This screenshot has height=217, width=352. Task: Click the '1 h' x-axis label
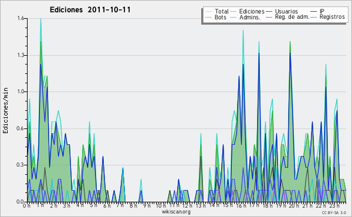(x=40, y=205)
